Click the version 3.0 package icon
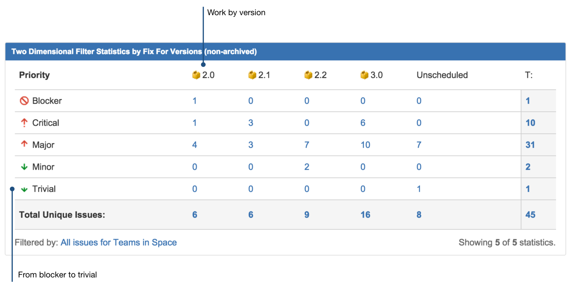The height and width of the screenshot is (287, 570). click(364, 75)
